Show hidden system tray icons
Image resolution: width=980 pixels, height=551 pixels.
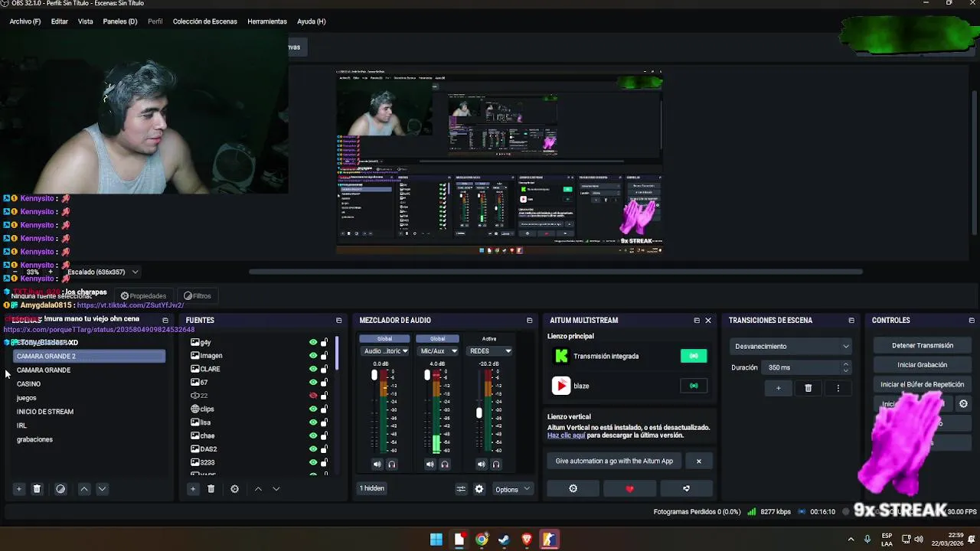click(x=851, y=540)
